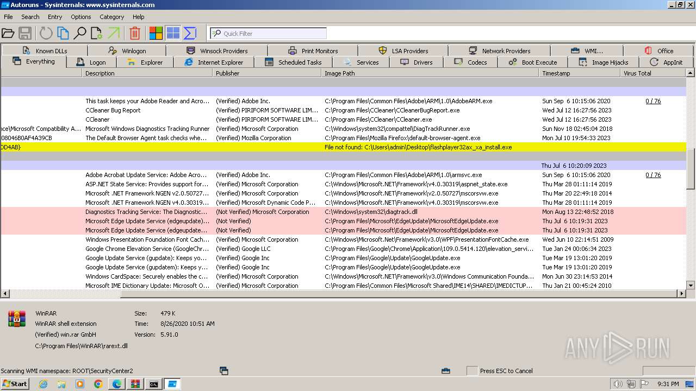Click the WinRAR icon in details pane
696x391 pixels.
pyautogui.click(x=17, y=319)
